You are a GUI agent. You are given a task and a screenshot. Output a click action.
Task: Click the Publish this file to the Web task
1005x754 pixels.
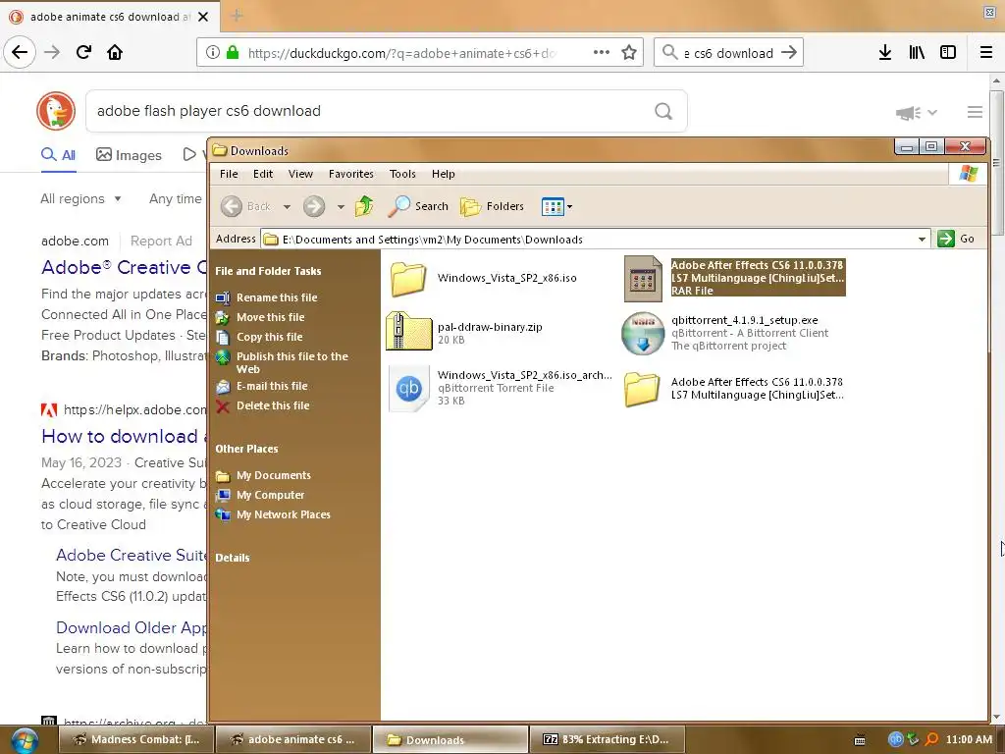coord(282,363)
